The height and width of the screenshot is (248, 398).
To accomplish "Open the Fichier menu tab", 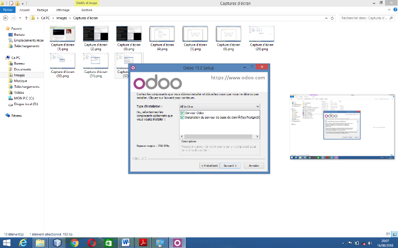I will coord(7,10).
